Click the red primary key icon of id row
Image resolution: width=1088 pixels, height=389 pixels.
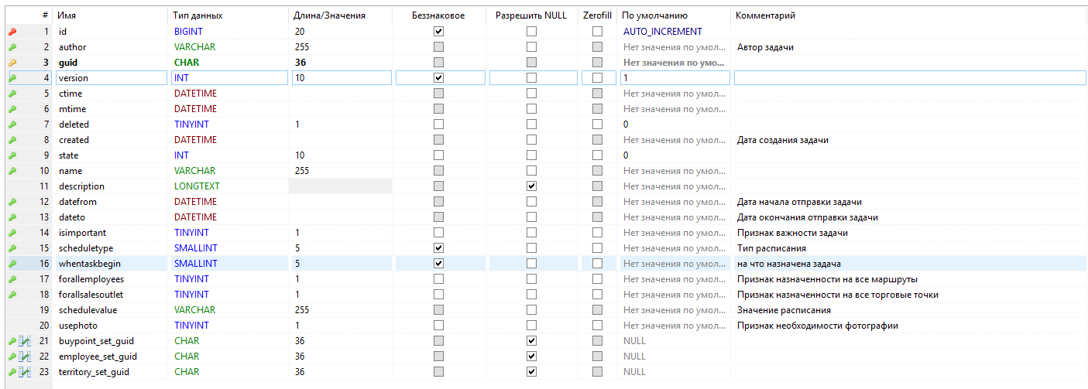click(x=12, y=32)
